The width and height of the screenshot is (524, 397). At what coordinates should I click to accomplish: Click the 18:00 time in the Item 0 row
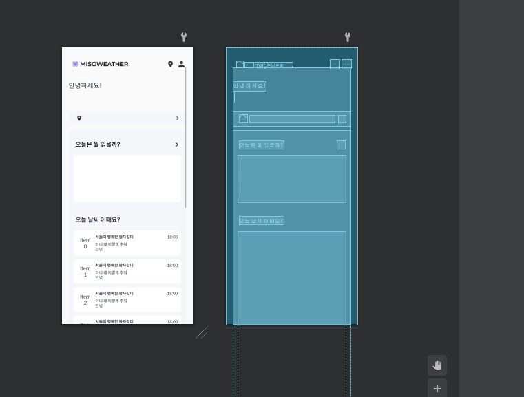point(172,237)
